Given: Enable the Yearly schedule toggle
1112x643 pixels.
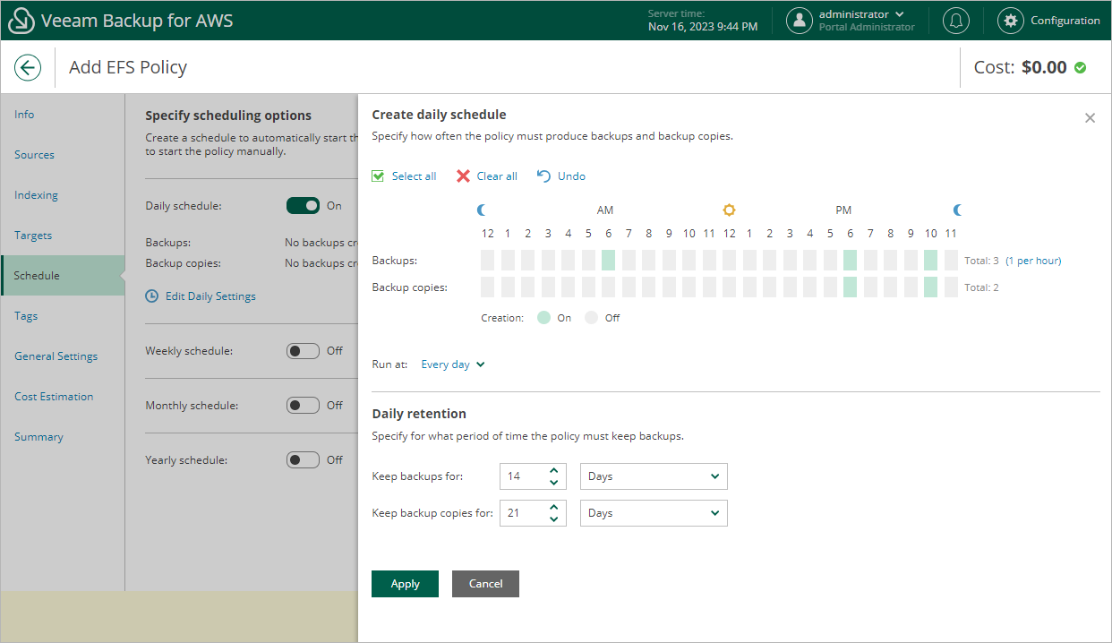Looking at the screenshot, I should pos(303,460).
